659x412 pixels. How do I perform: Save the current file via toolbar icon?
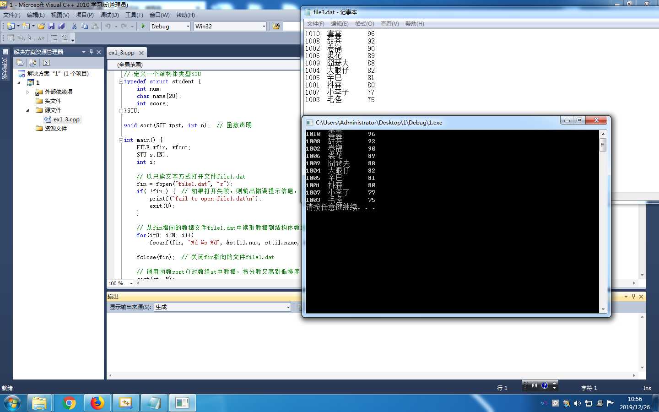51,27
